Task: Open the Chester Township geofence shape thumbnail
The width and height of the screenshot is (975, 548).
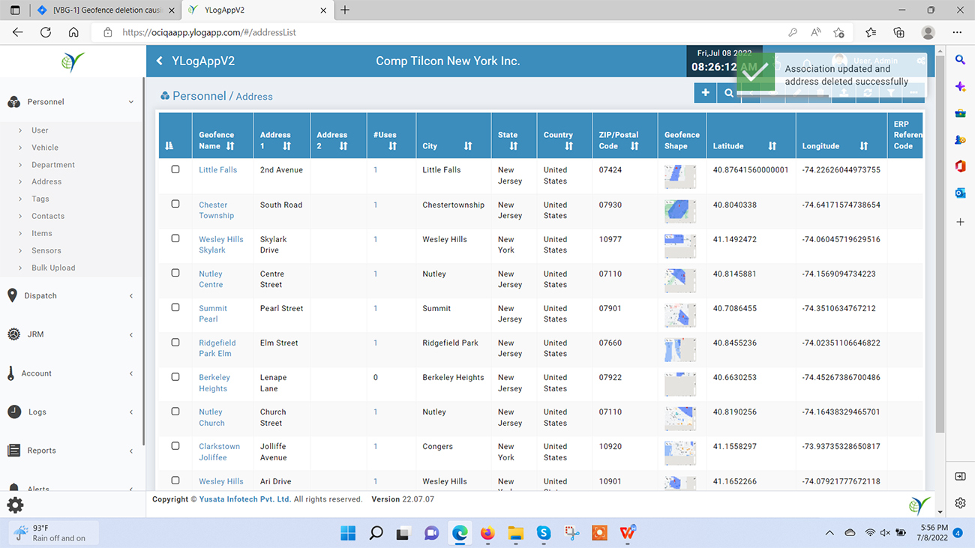Action: (680, 211)
